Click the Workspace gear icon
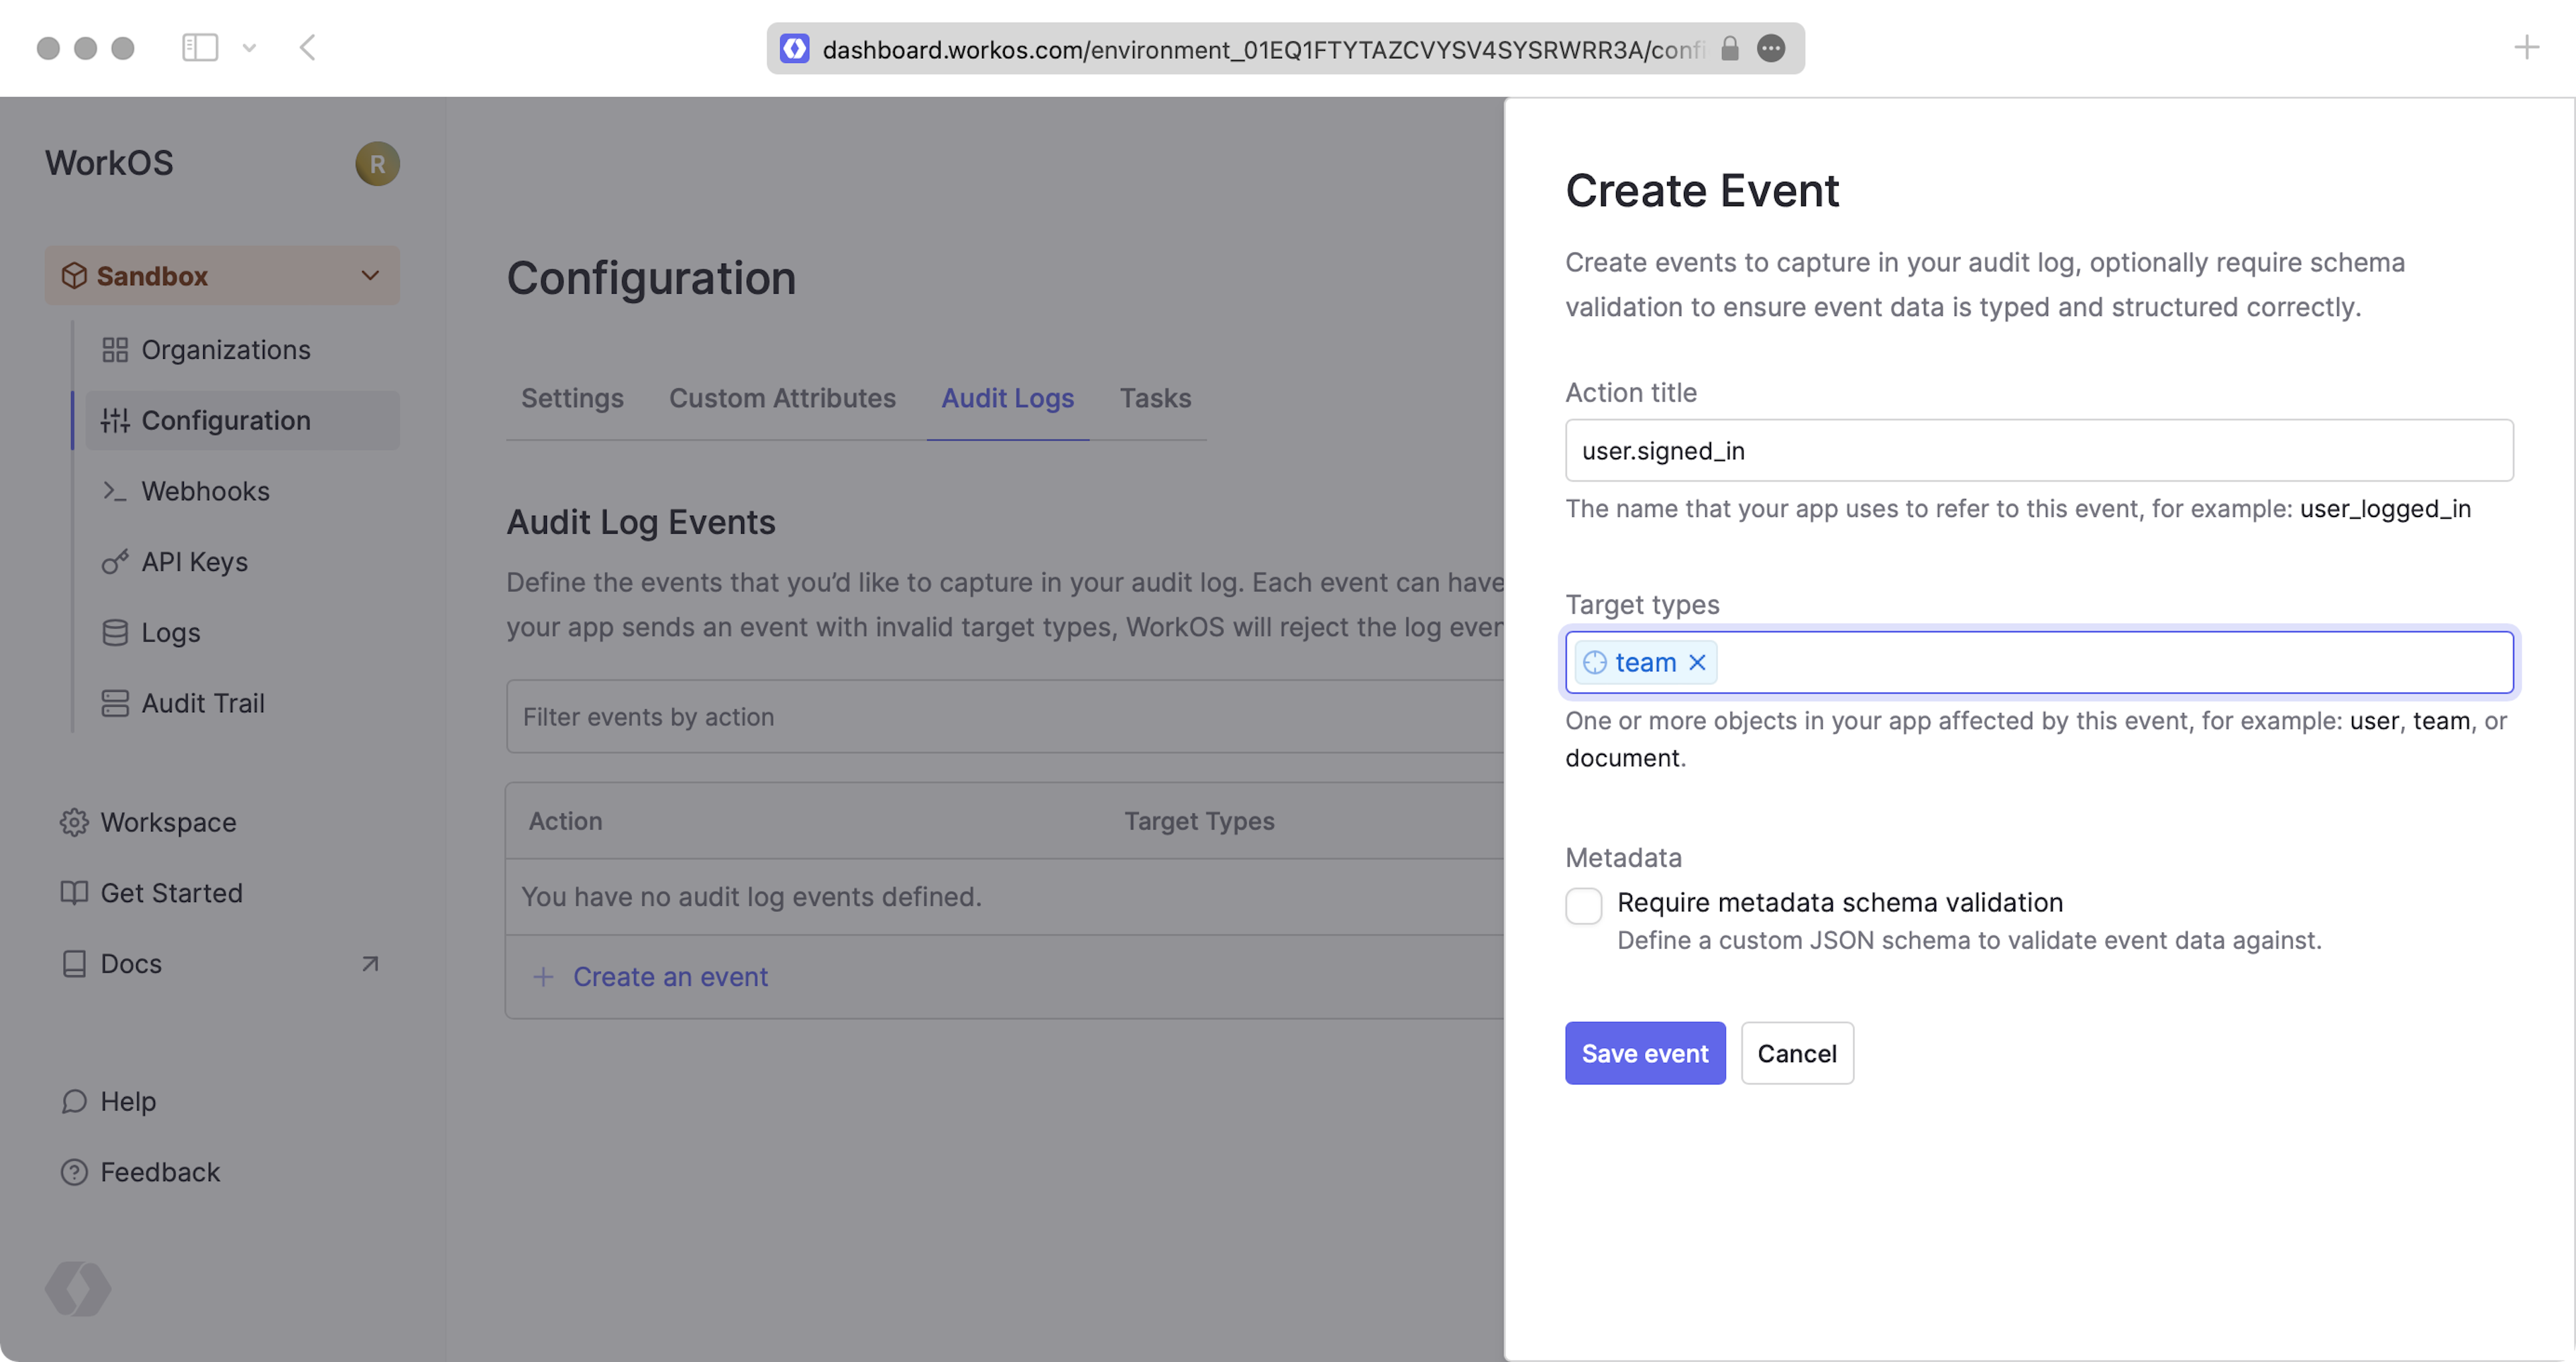Viewport: 2576px width, 1362px height. [74, 822]
